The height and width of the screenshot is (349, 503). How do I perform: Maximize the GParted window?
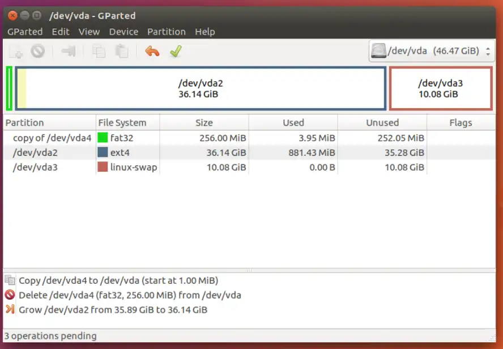pyautogui.click(x=37, y=15)
